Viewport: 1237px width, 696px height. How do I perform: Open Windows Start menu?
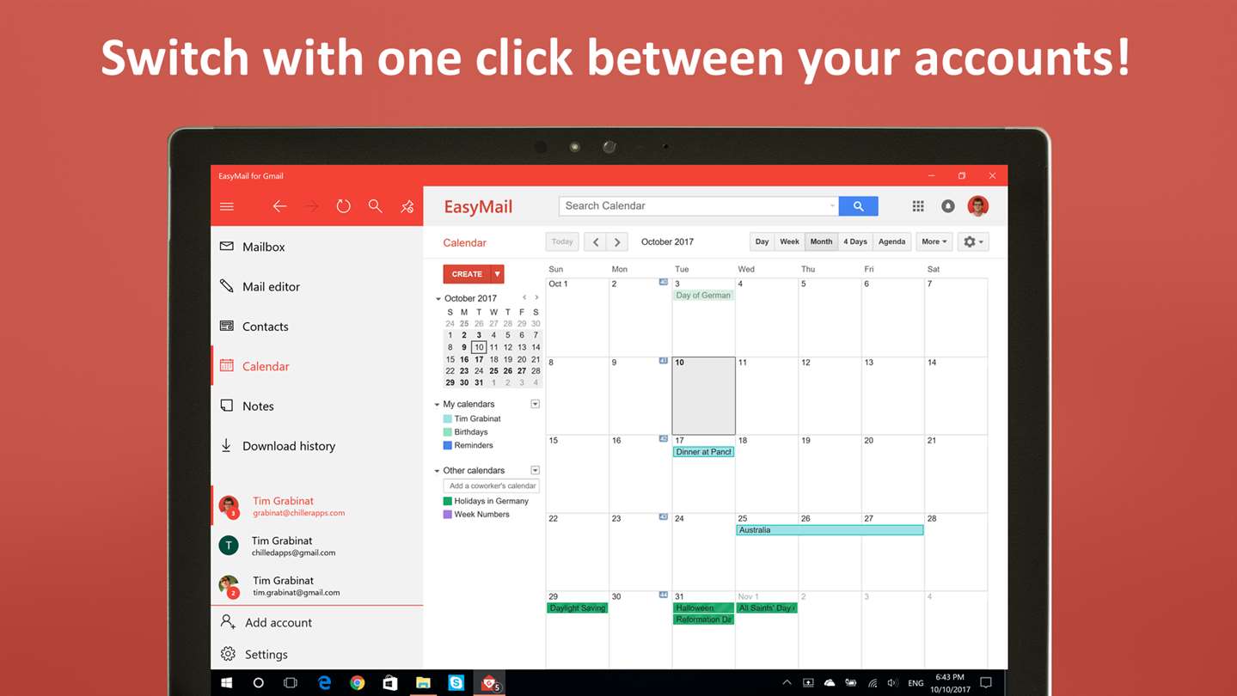click(x=227, y=683)
